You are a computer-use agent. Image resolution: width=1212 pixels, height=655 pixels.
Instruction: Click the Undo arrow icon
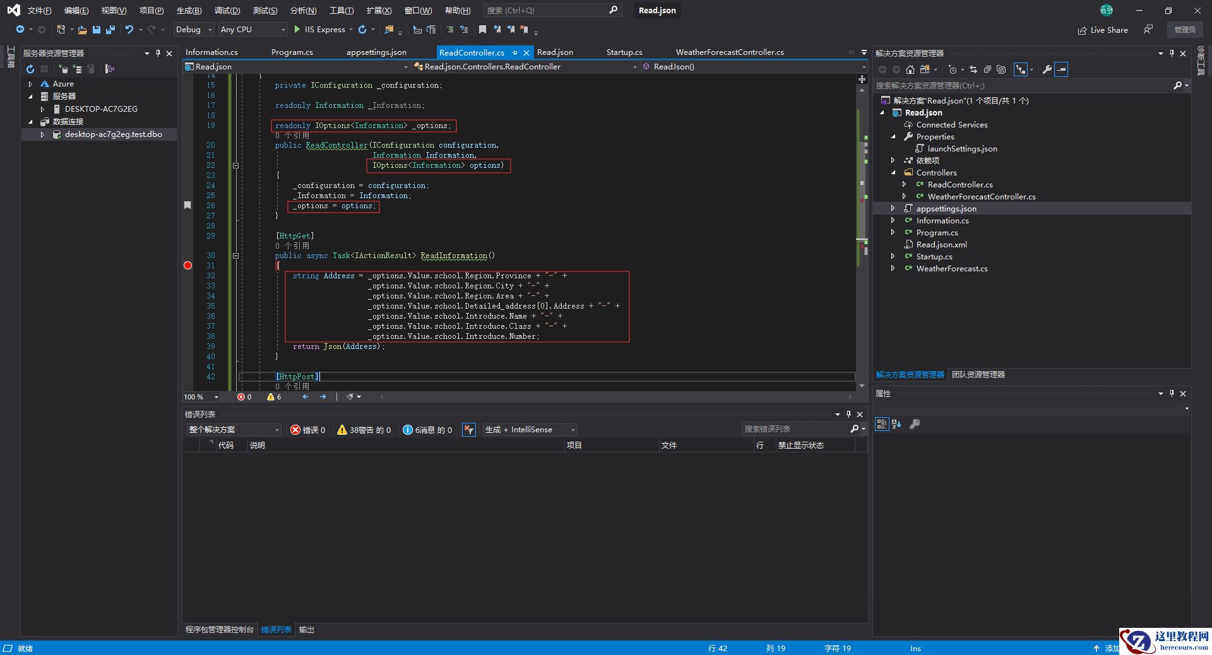pyautogui.click(x=129, y=30)
